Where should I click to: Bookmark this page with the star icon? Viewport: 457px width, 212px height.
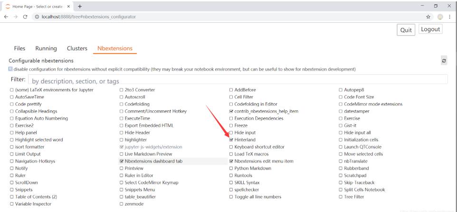[429, 17]
